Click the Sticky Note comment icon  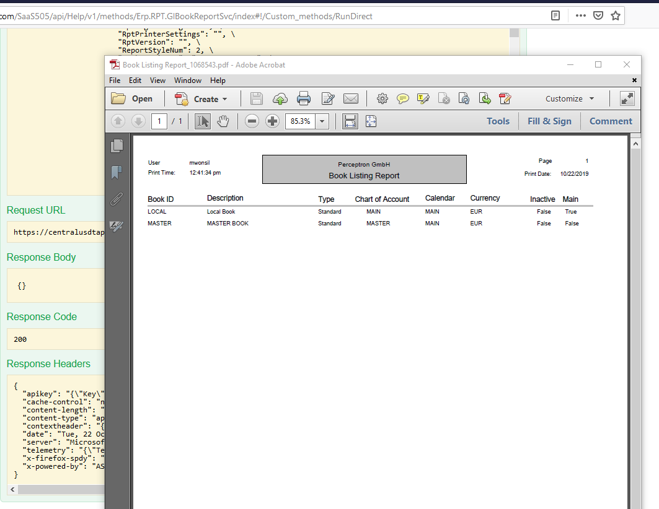tap(403, 98)
